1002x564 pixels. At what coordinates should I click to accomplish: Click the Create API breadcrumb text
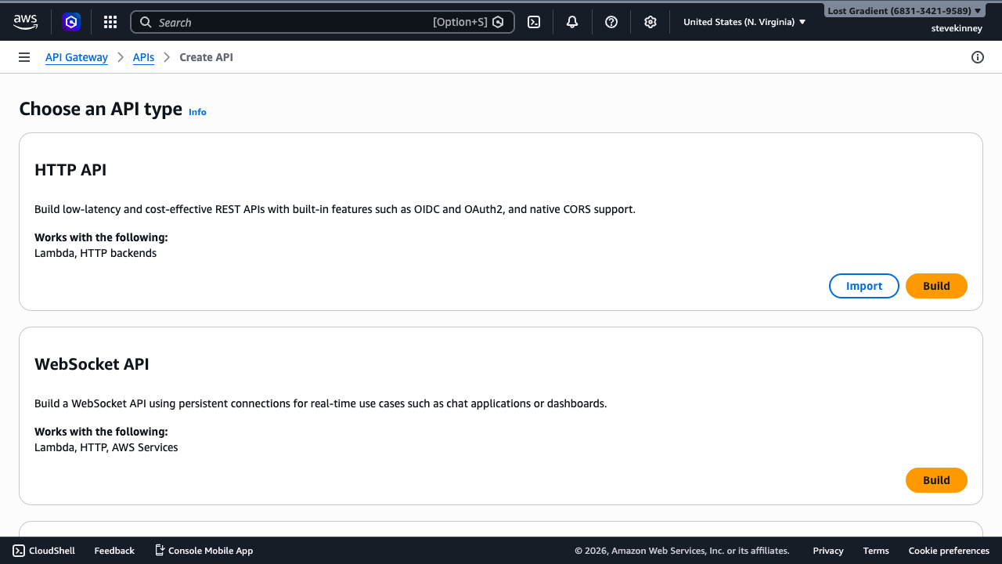206,57
